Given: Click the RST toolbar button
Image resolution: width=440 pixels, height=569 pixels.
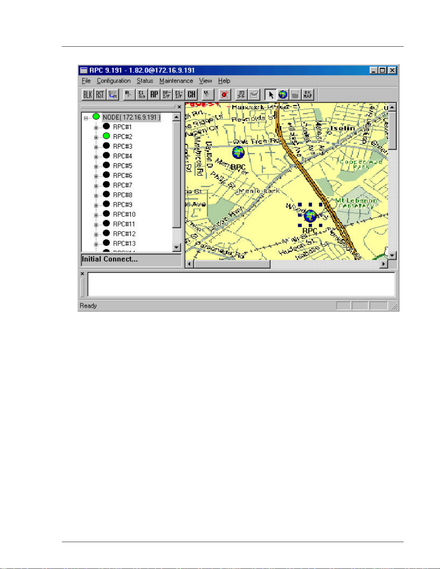Looking at the screenshot, I should [100, 94].
